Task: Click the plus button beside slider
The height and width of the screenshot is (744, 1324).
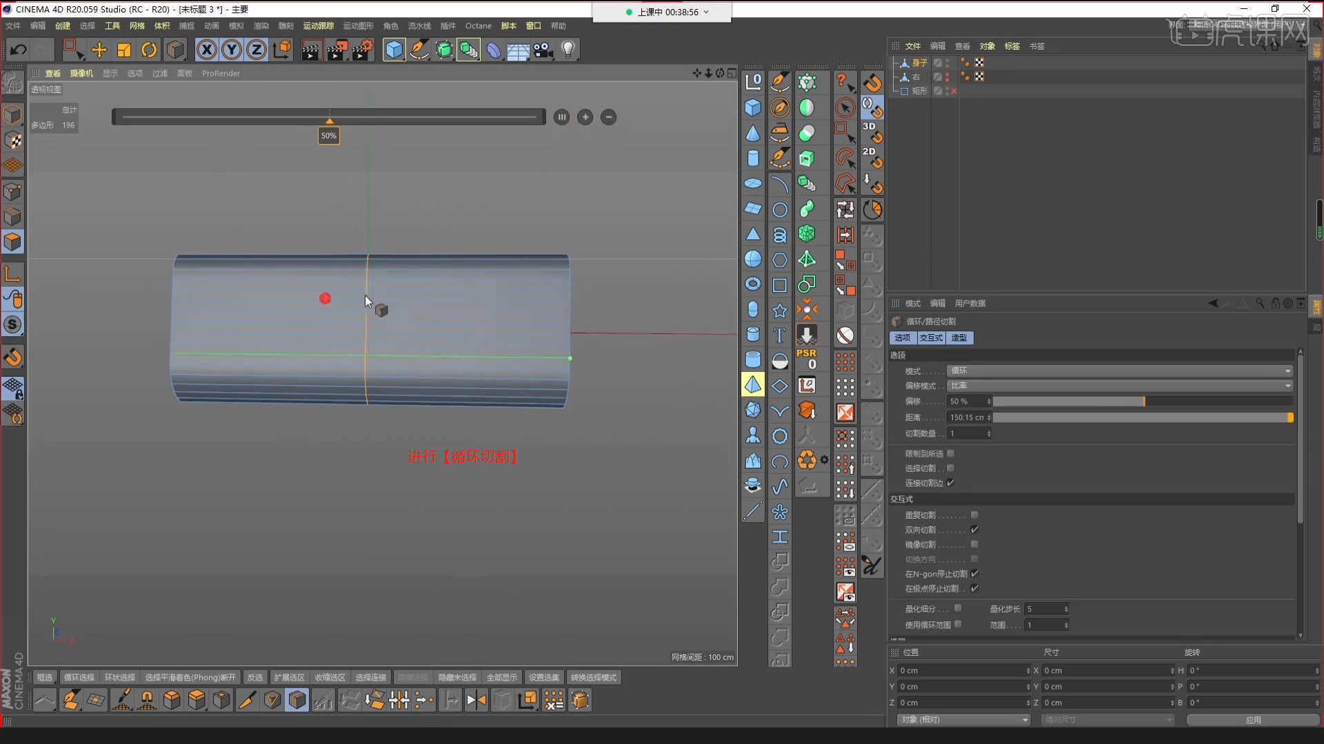Action: (x=585, y=117)
